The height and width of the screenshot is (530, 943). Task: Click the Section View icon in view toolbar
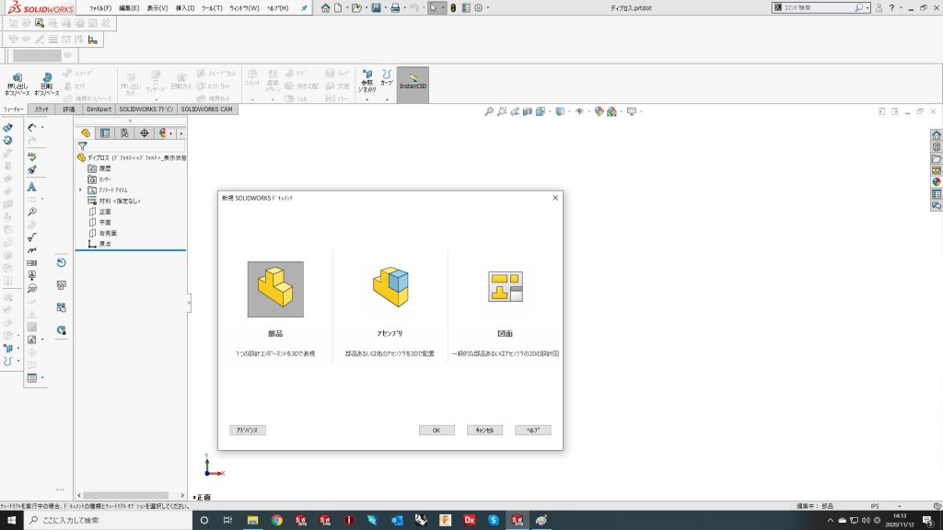click(528, 111)
